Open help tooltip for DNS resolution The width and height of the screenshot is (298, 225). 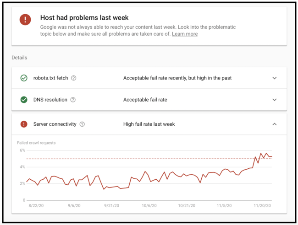click(x=73, y=100)
